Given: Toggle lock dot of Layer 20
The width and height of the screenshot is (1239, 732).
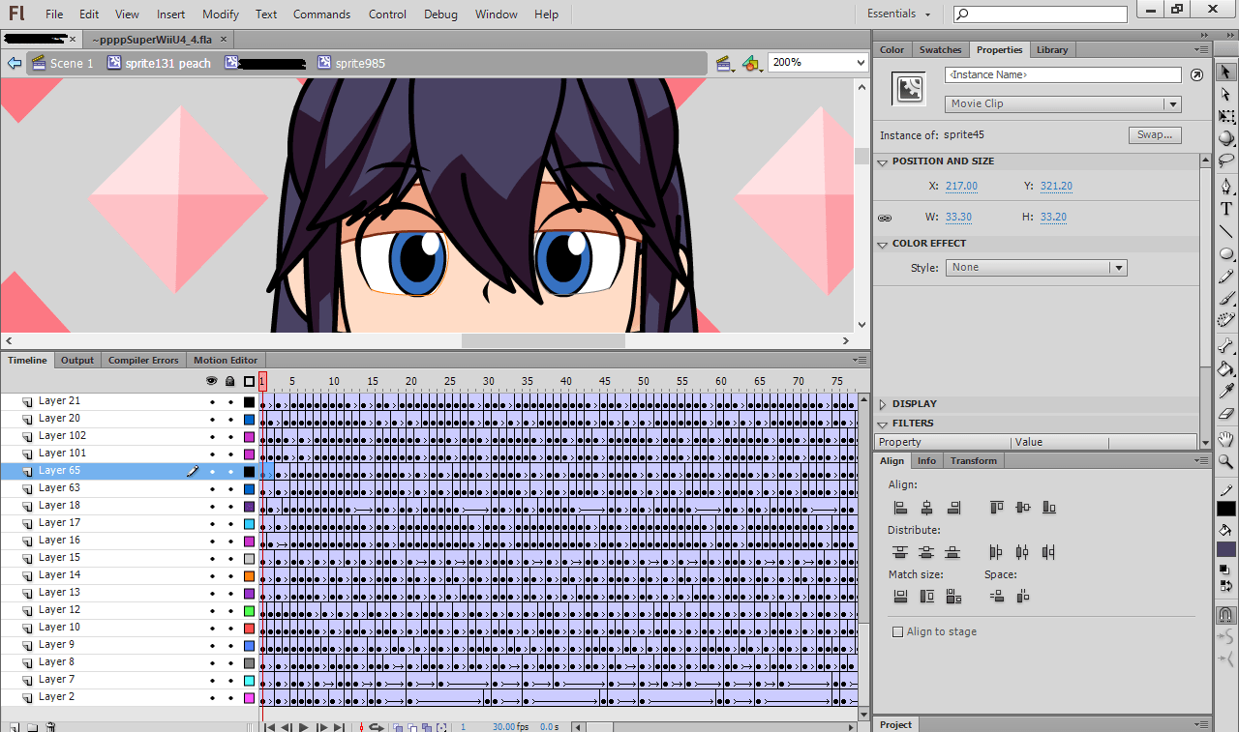Looking at the screenshot, I should pyautogui.click(x=230, y=420).
